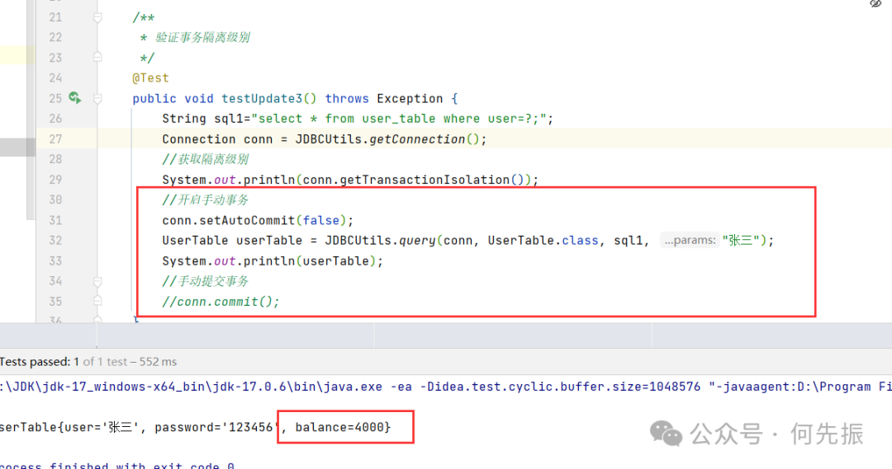Click line number 33 in the gutter
The width and height of the screenshot is (892, 469).
tap(55, 260)
